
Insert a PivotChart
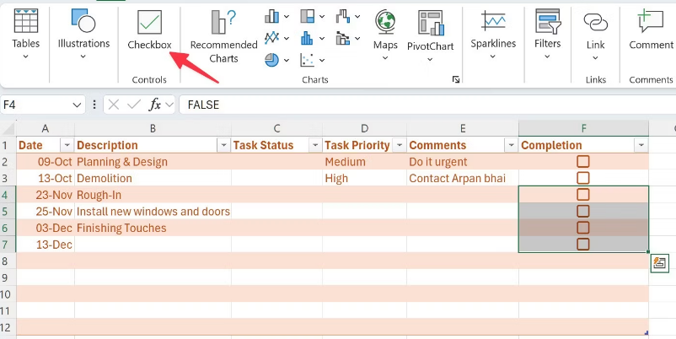430,35
